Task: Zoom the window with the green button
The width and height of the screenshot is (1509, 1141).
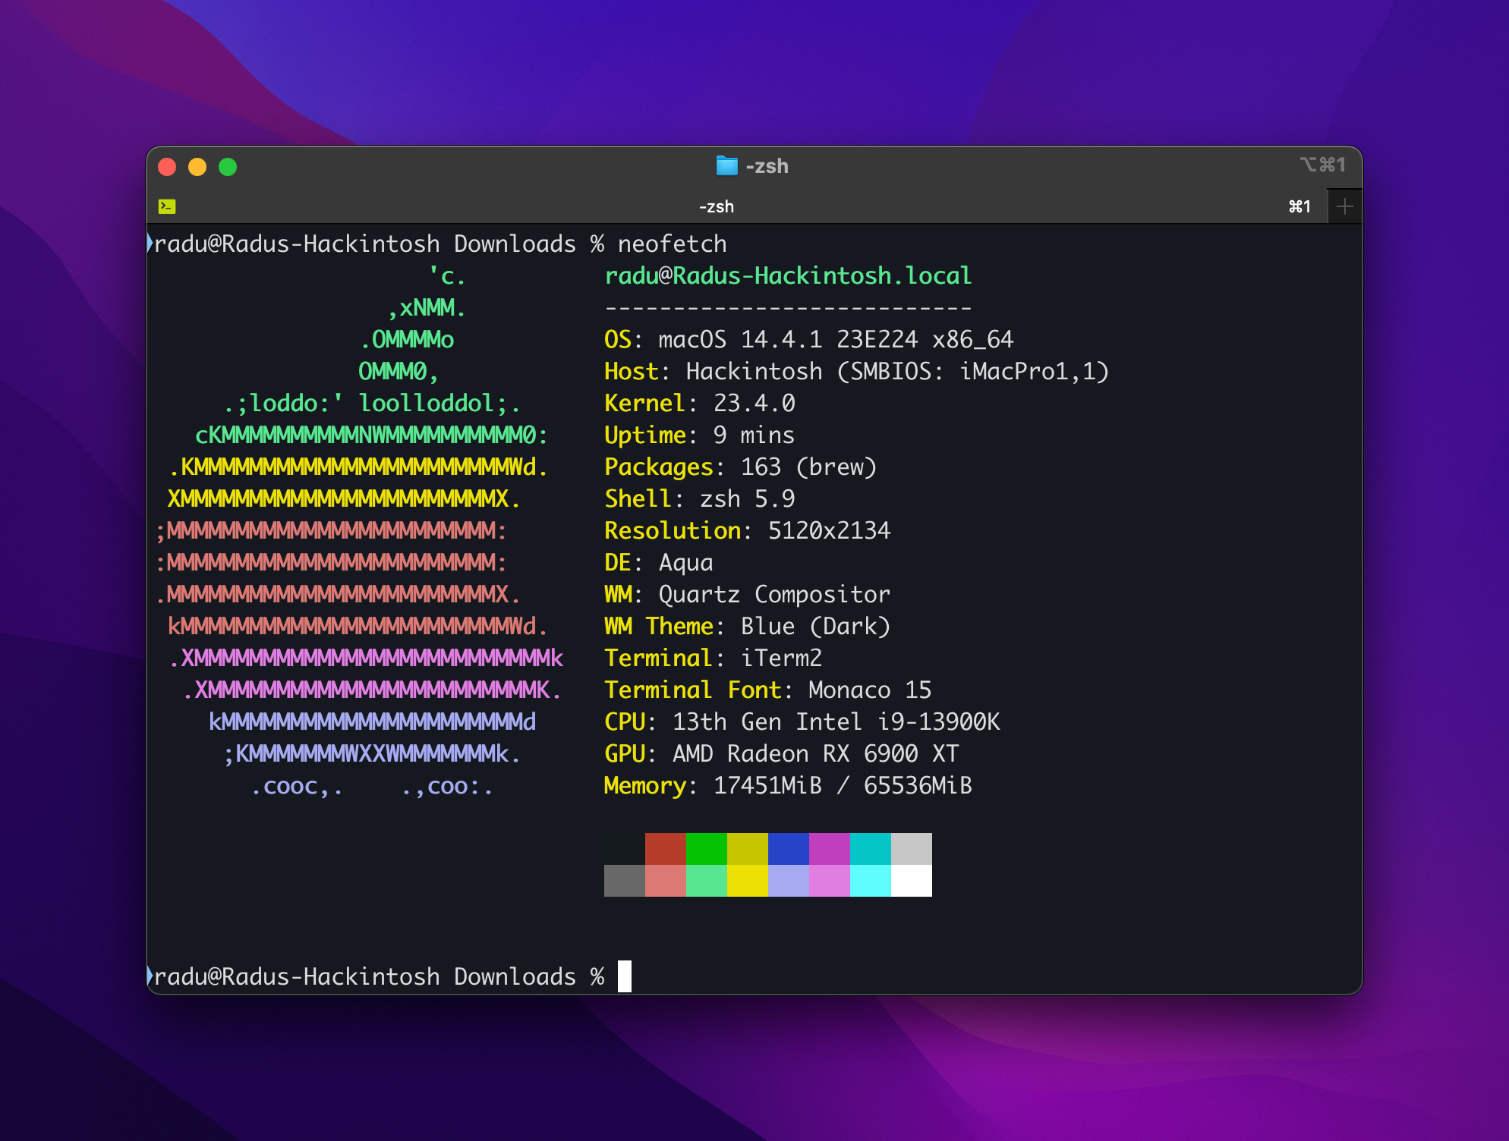Action: pos(228,167)
